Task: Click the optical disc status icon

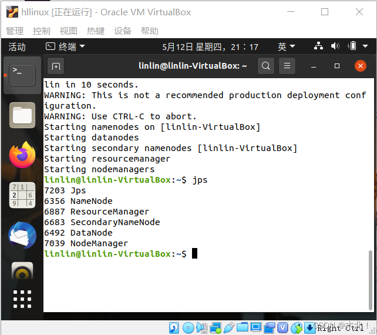Action: click(x=188, y=328)
